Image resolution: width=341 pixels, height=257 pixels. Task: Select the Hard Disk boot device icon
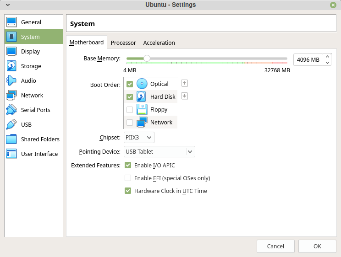click(141, 96)
